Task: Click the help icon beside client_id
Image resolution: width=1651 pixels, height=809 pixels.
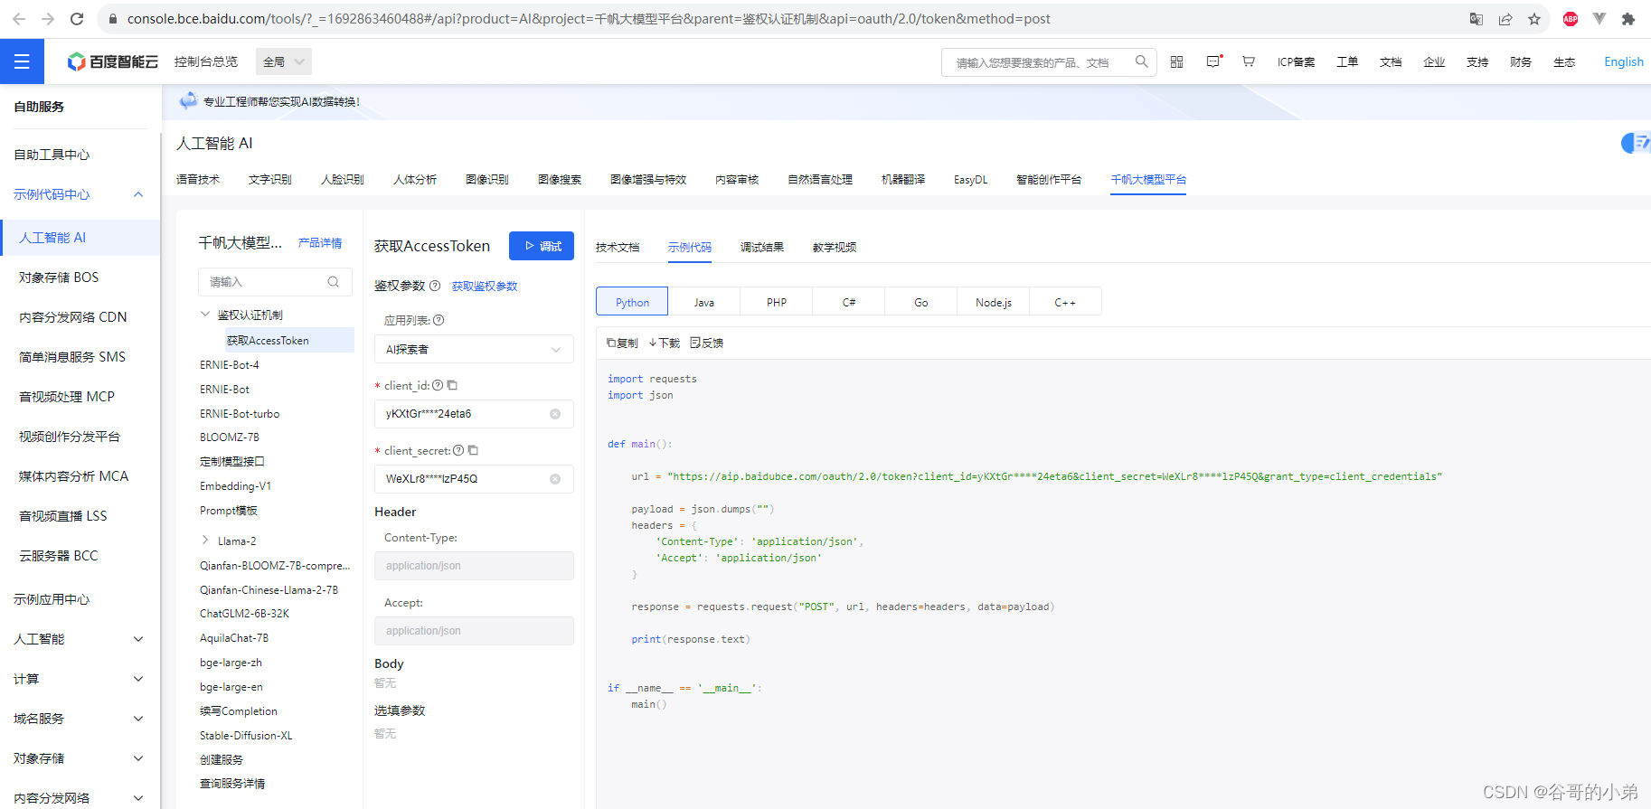Action: click(438, 385)
